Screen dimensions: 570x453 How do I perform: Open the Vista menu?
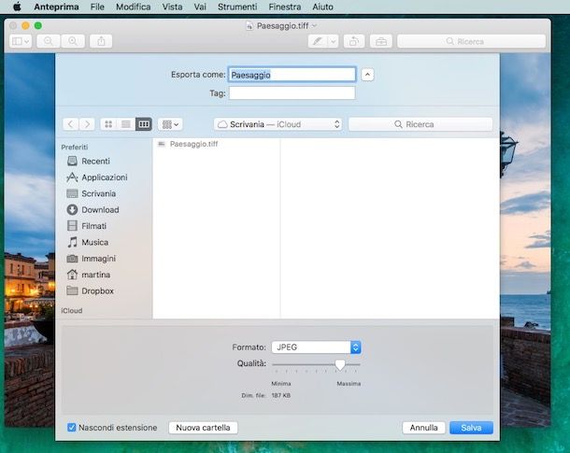click(x=172, y=7)
